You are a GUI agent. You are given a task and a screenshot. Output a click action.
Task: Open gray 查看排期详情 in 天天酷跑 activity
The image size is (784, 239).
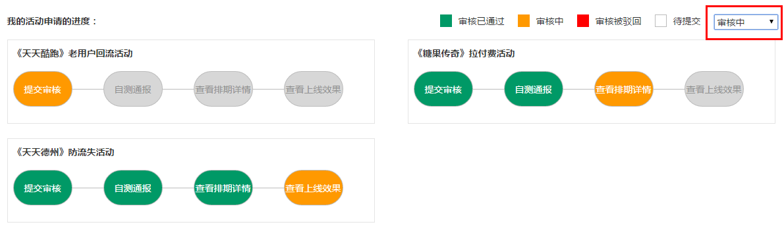[x=223, y=90]
